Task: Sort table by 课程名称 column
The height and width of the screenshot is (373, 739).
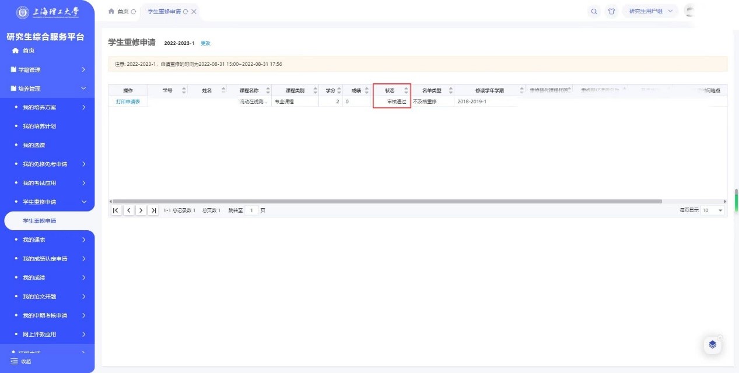Action: [x=268, y=90]
